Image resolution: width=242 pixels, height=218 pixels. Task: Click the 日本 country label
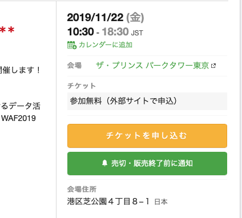pyautogui.click(x=161, y=202)
